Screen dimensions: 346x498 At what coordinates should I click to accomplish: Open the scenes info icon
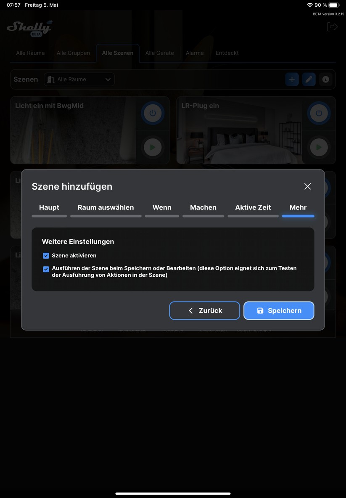pos(325,79)
